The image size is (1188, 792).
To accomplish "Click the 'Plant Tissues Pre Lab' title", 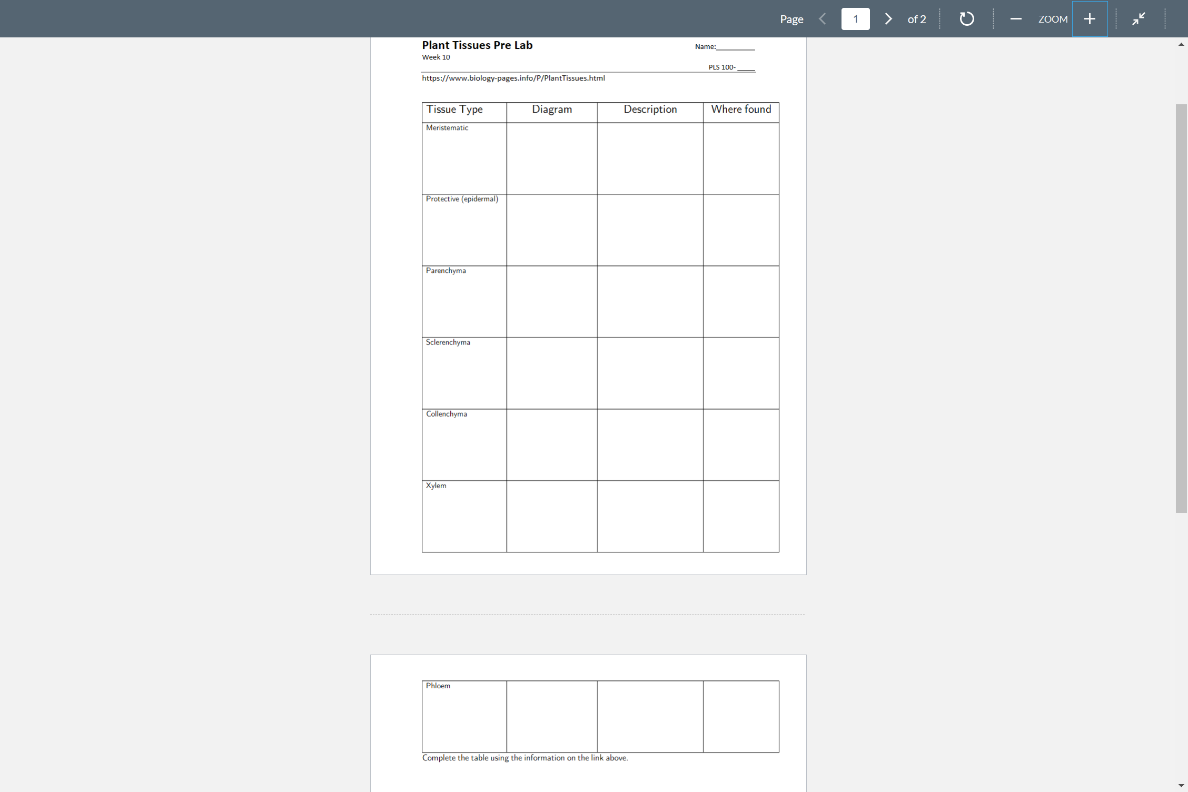I will coord(477,45).
